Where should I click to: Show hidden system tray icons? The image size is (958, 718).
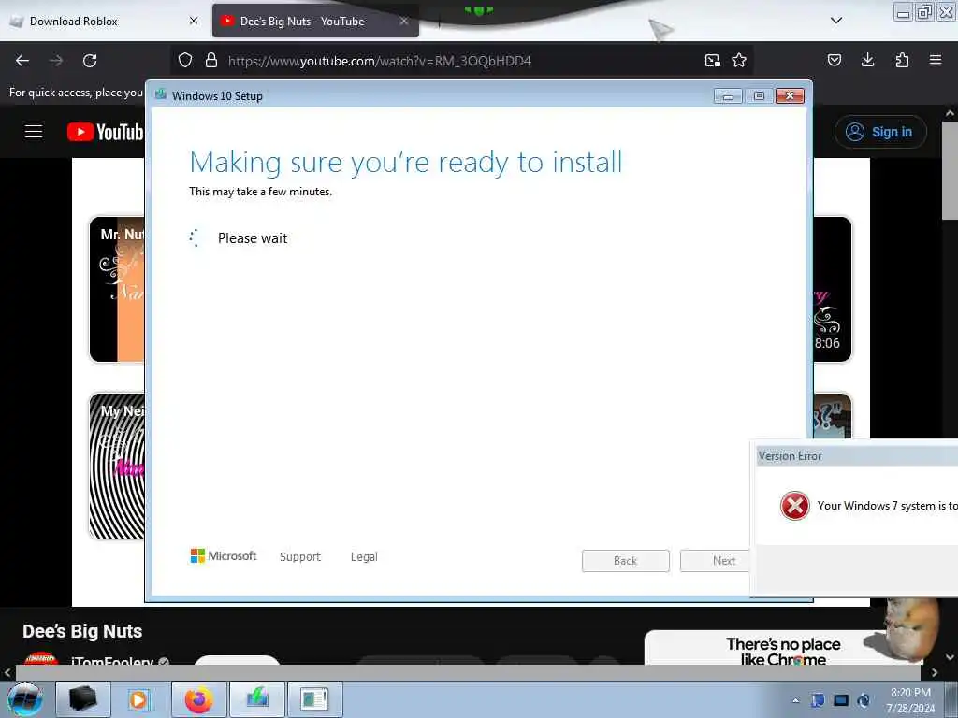(x=795, y=700)
